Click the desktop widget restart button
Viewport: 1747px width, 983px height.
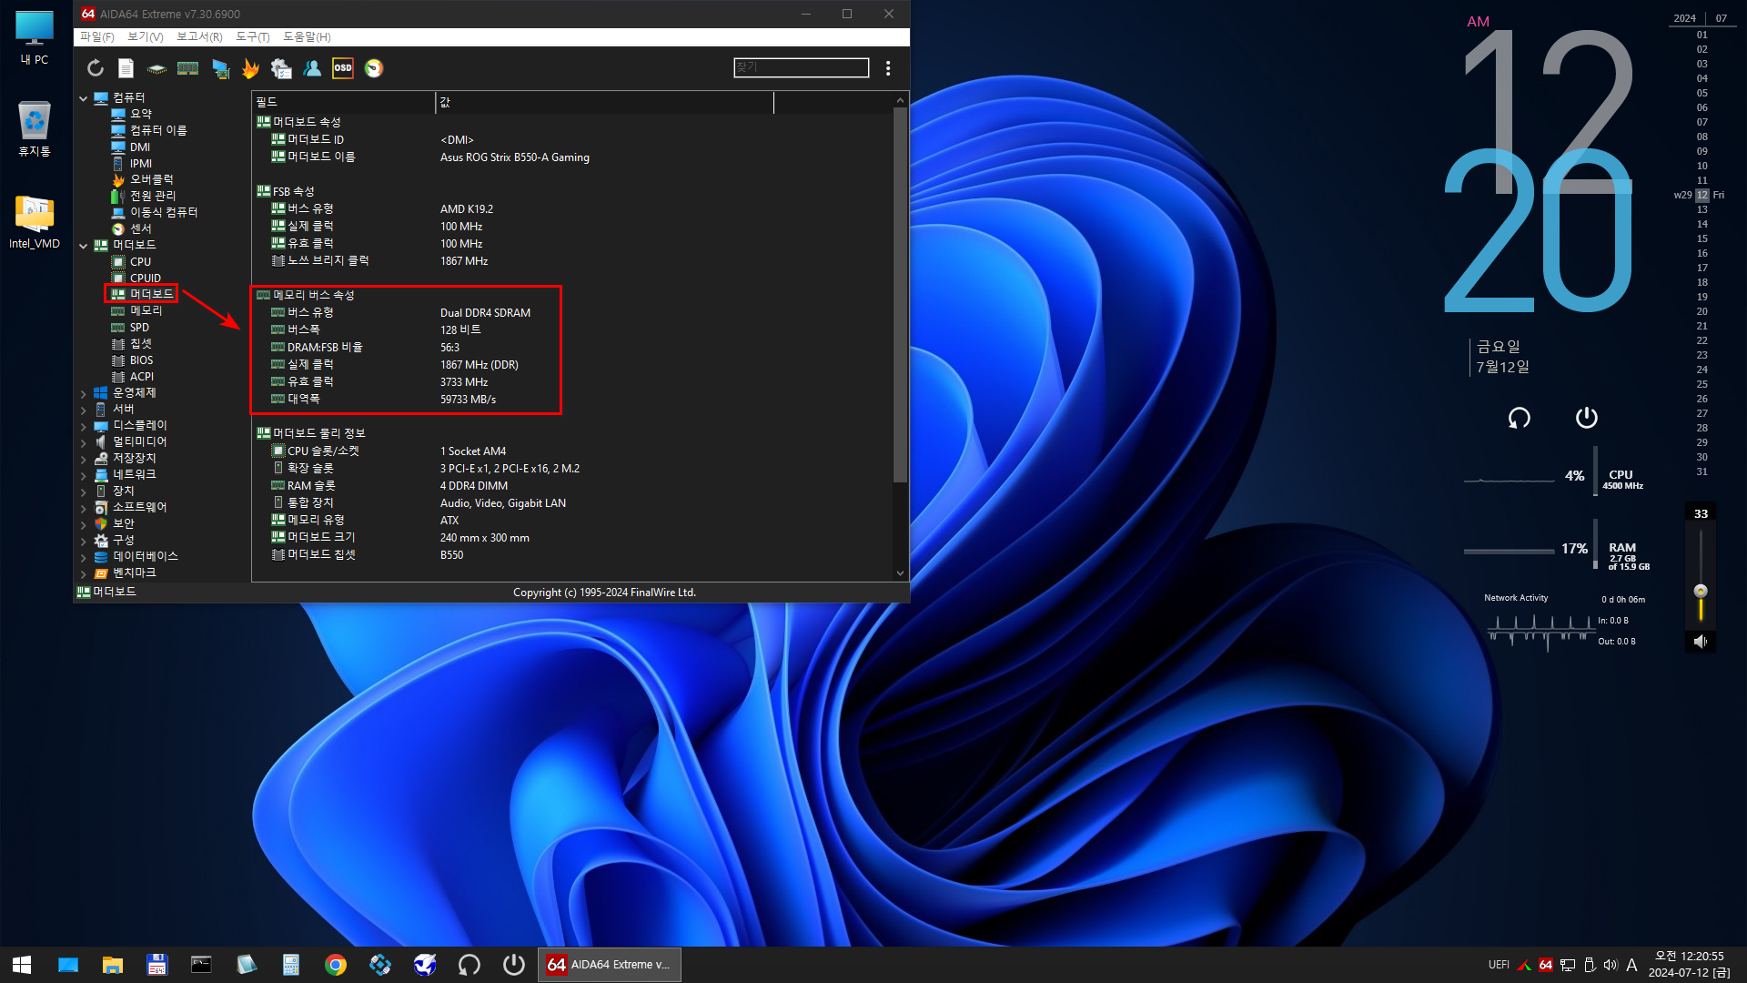[x=1520, y=418]
